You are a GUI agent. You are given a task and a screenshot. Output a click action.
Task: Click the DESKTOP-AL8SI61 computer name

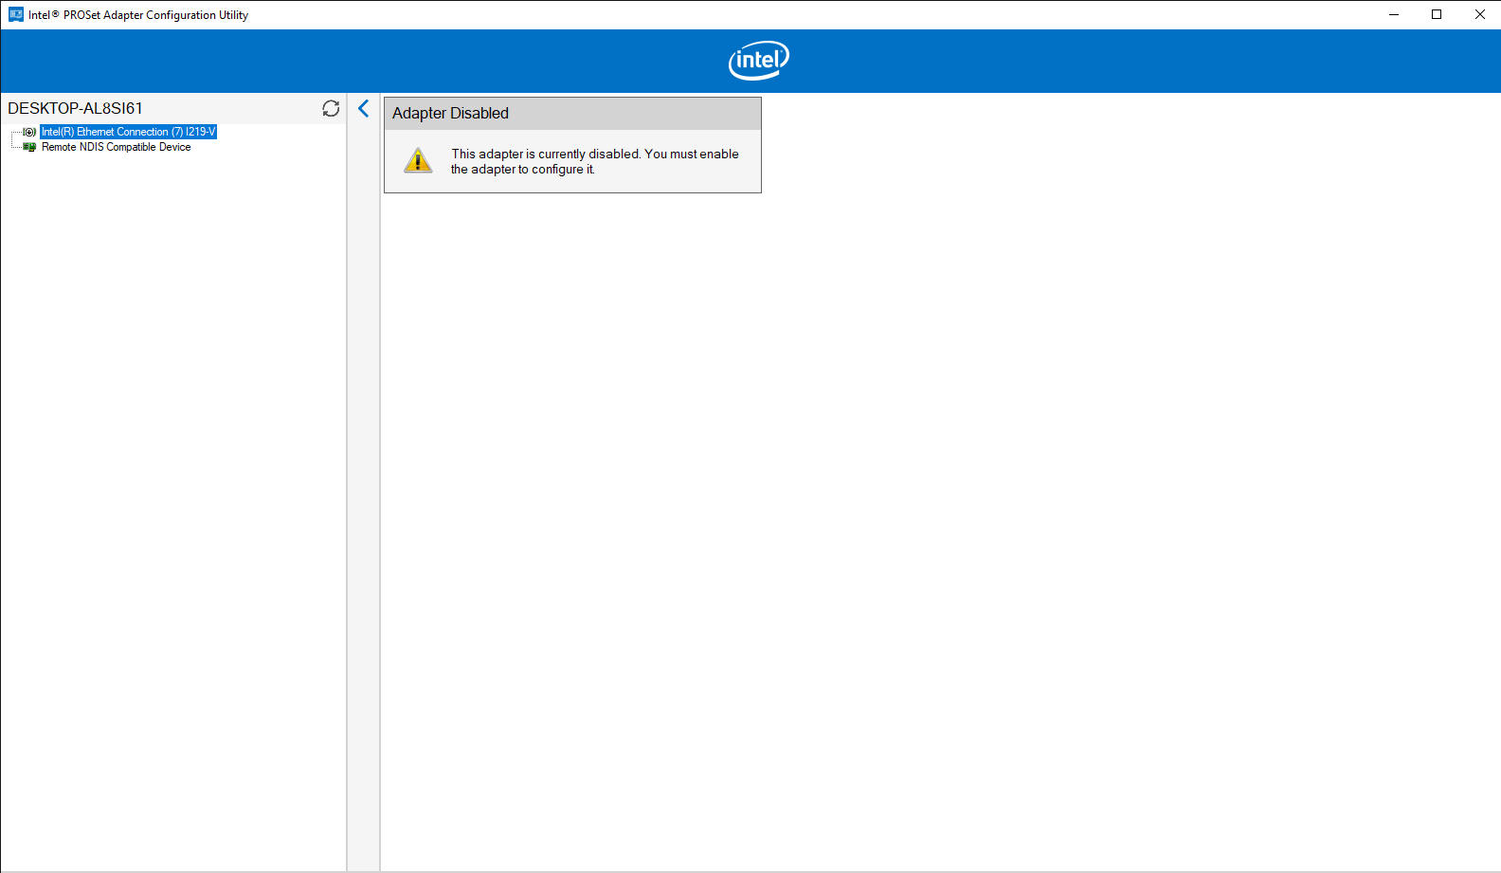tap(76, 108)
